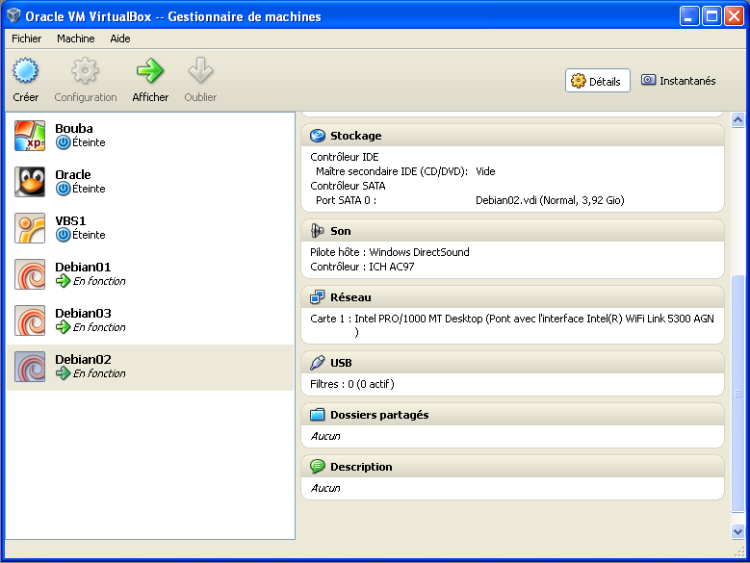Select the Oracle penguin machine icon
The height and width of the screenshot is (563, 750).
(30, 182)
